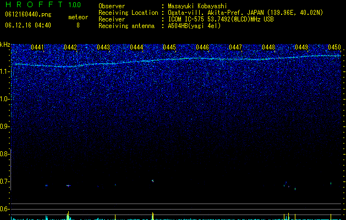The image size is (346, 220).
Task: Click the 1.1 kHz axis label
Action: point(4,71)
